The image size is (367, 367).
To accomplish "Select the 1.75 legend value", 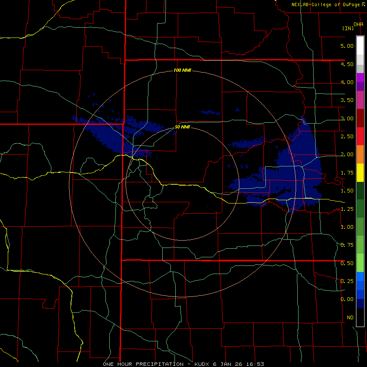I will [x=347, y=173].
